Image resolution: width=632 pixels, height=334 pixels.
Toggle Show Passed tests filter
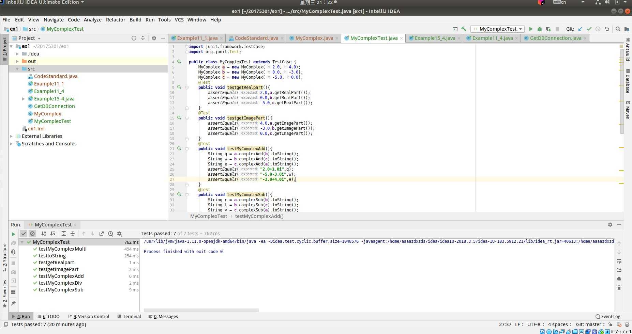pos(23,234)
